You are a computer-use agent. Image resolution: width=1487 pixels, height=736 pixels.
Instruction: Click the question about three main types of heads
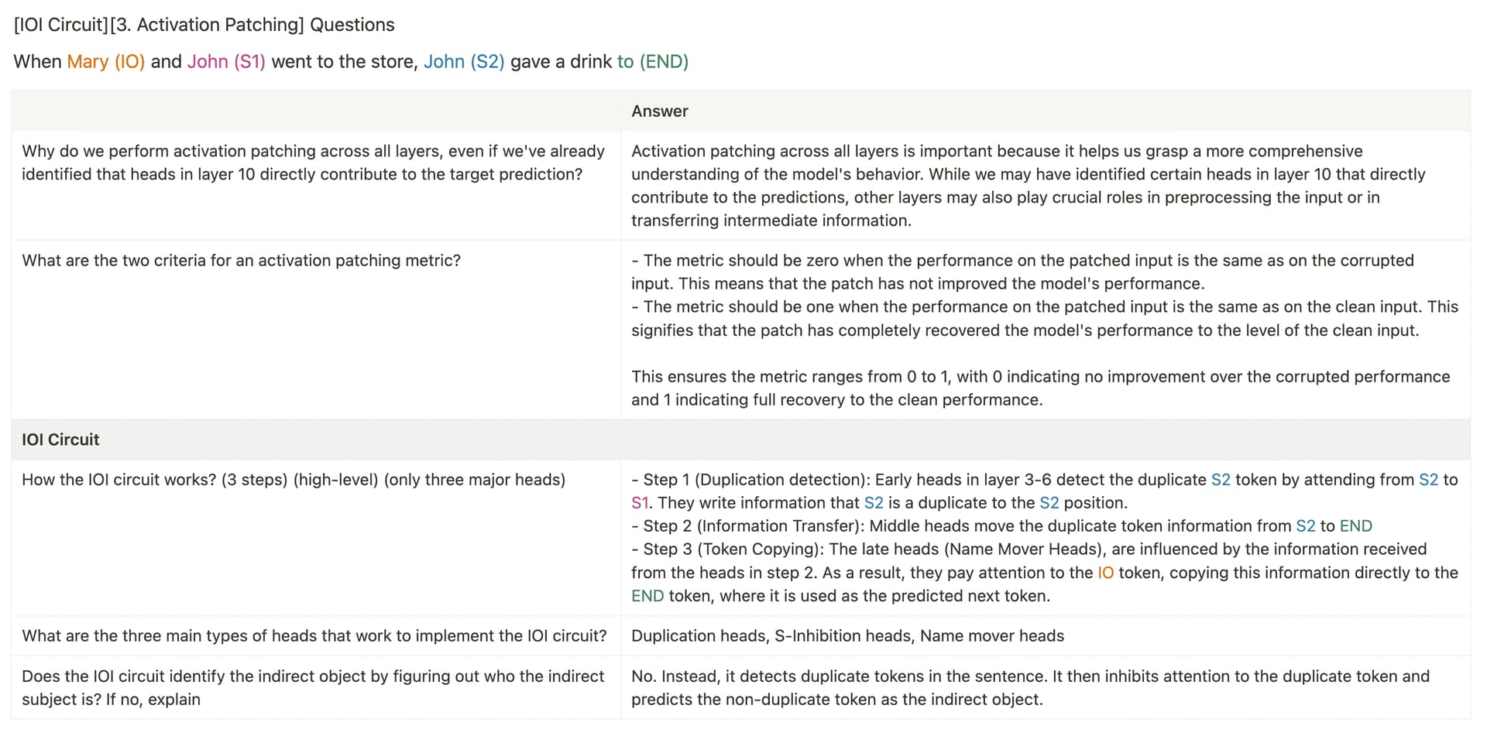coord(314,636)
